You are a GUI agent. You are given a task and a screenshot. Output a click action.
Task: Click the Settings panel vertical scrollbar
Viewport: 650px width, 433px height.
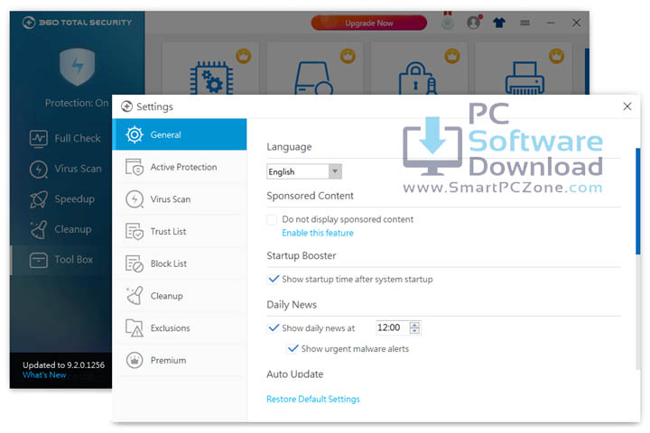pos(638,201)
